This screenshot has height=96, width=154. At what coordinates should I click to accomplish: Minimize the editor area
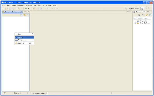[x=128, y=12]
